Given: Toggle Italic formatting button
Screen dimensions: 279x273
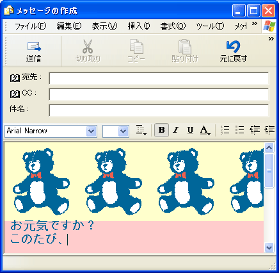Looking at the screenshot, I should point(176,130).
